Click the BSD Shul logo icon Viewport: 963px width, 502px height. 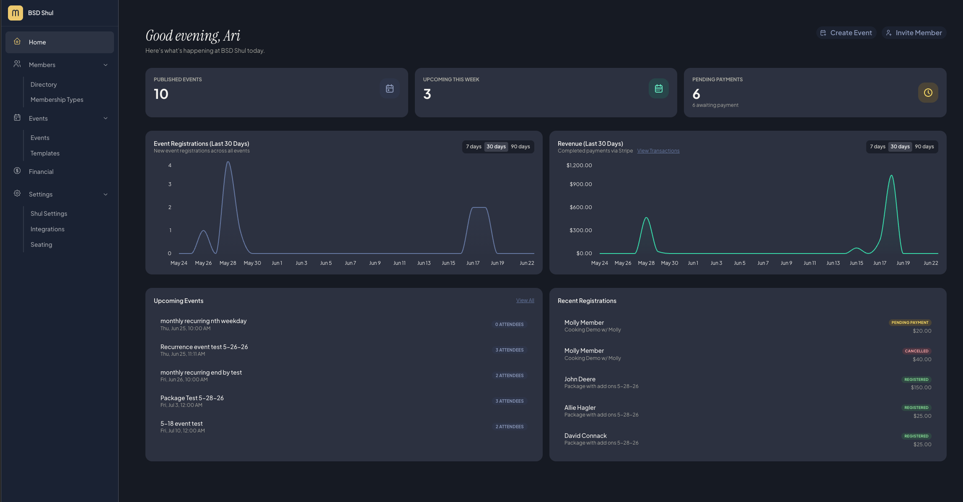coord(16,13)
